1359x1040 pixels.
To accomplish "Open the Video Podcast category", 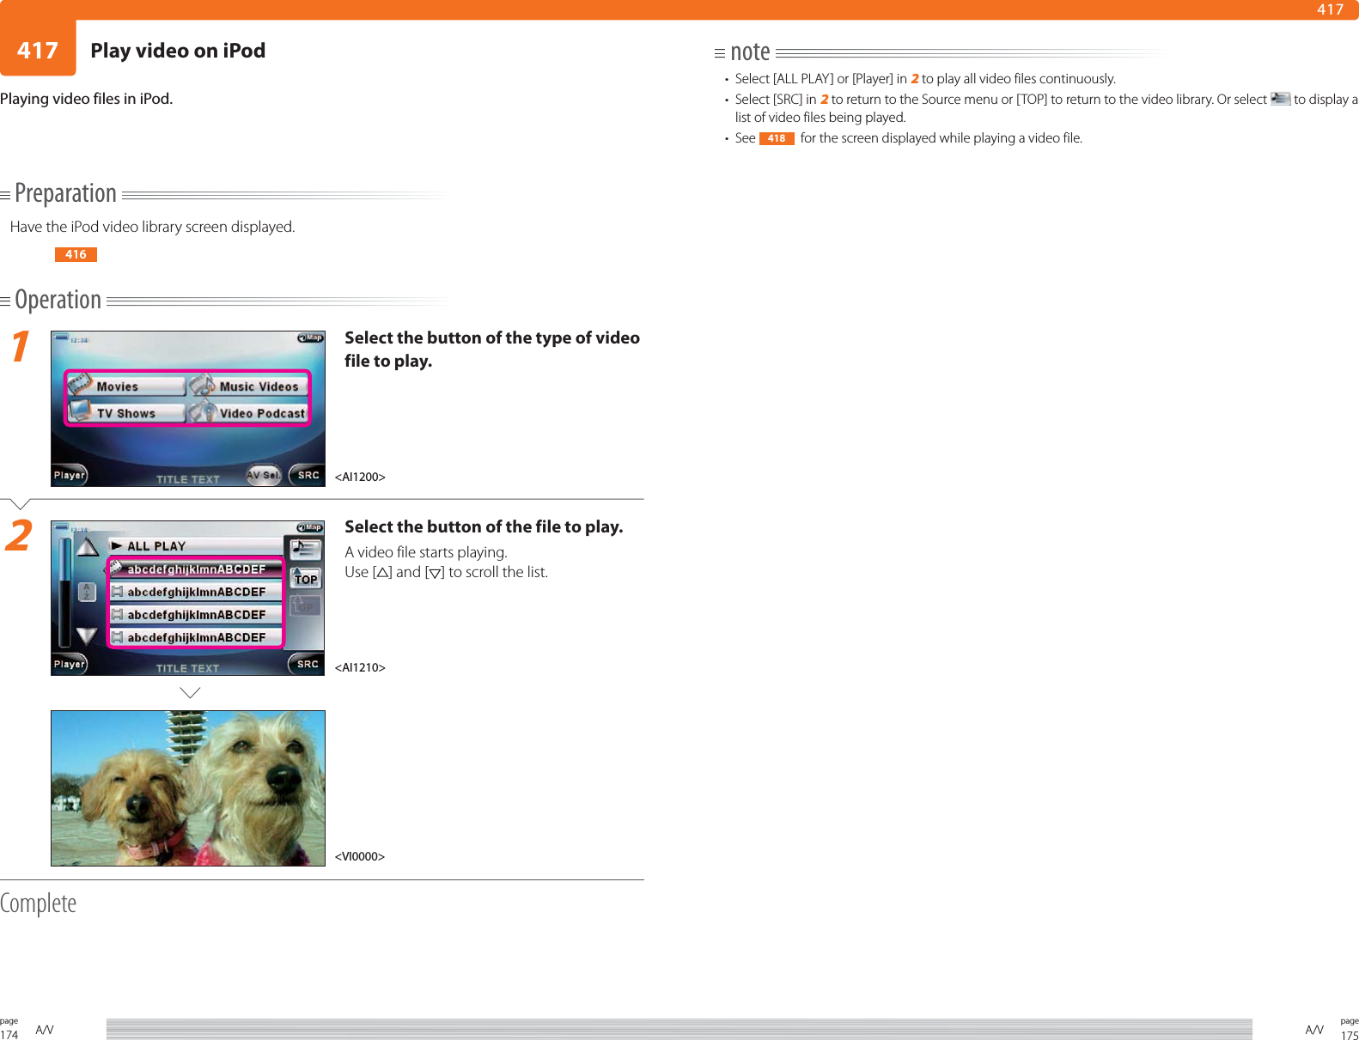I will (x=248, y=412).
